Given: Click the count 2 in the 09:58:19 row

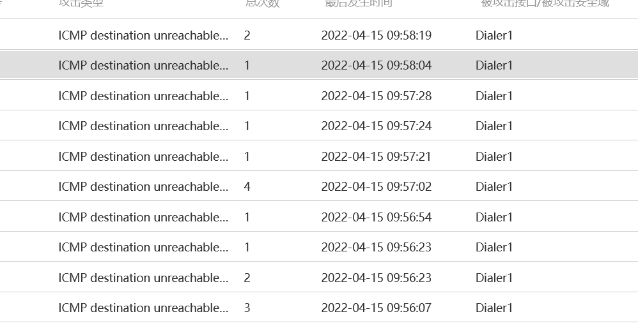Looking at the screenshot, I should (247, 35).
